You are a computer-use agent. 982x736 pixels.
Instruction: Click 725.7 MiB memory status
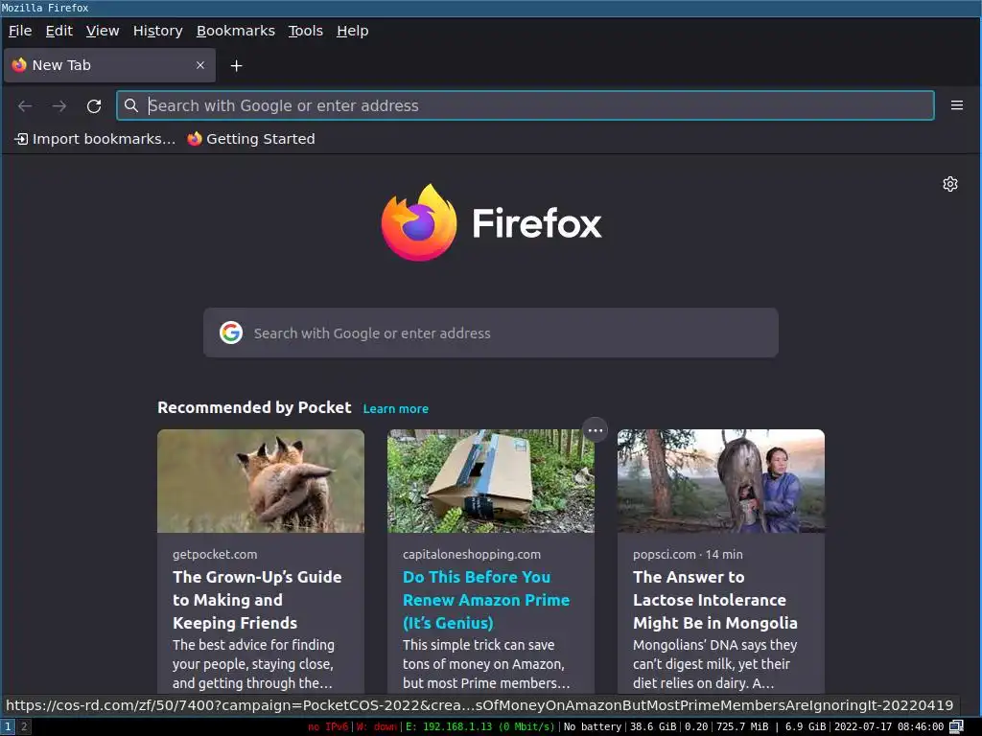[x=742, y=726]
